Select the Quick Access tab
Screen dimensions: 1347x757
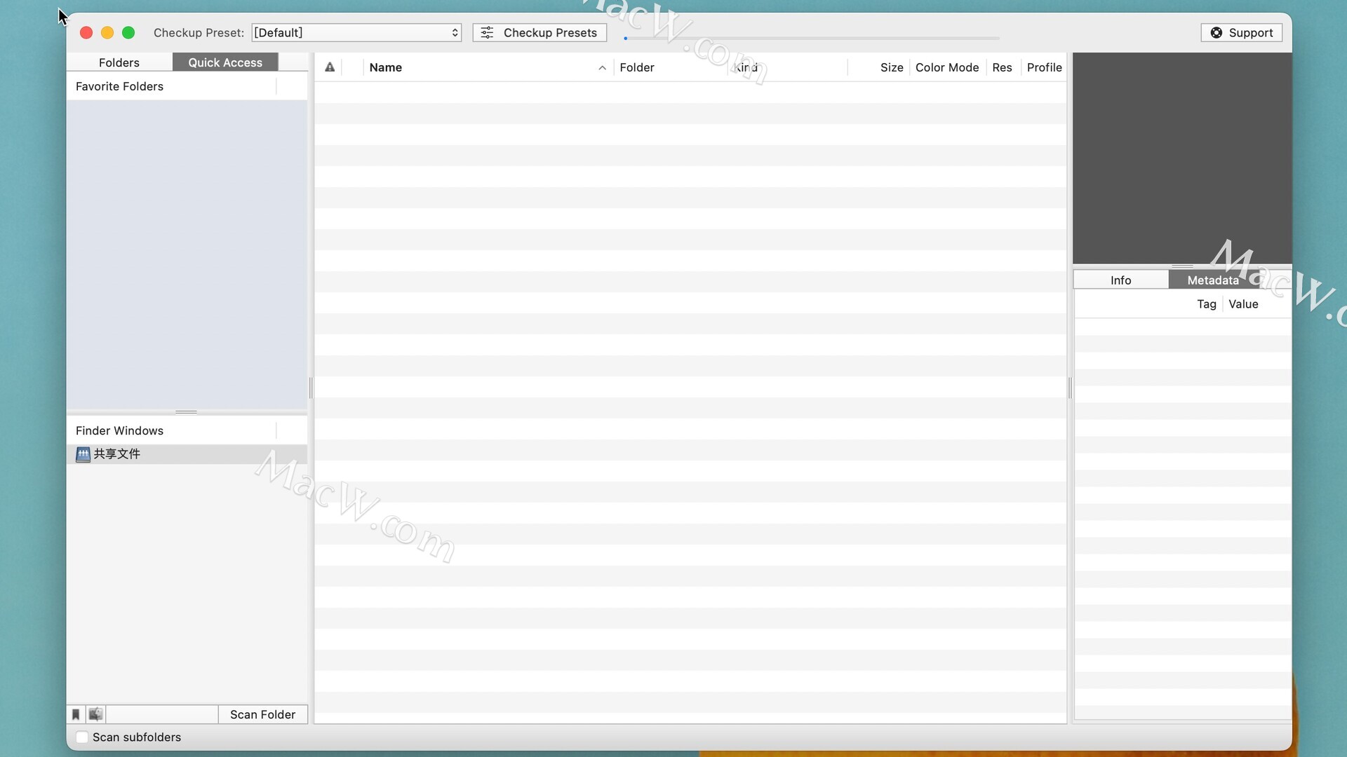(x=225, y=62)
